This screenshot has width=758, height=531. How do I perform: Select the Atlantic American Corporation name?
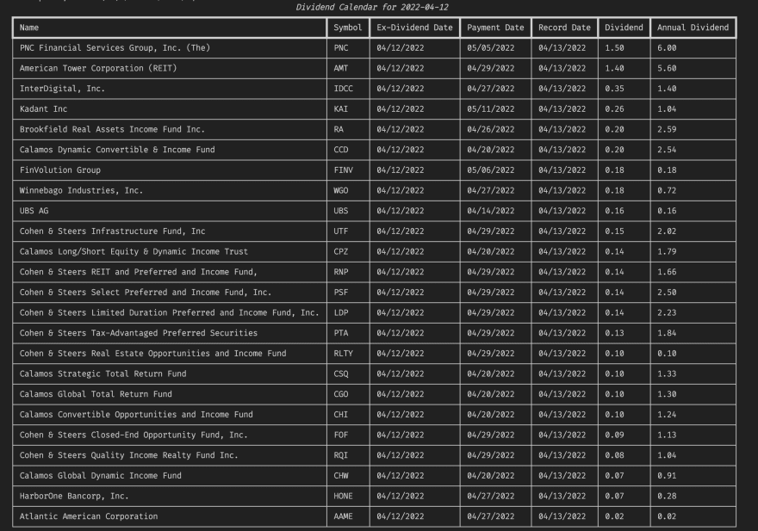pos(89,516)
